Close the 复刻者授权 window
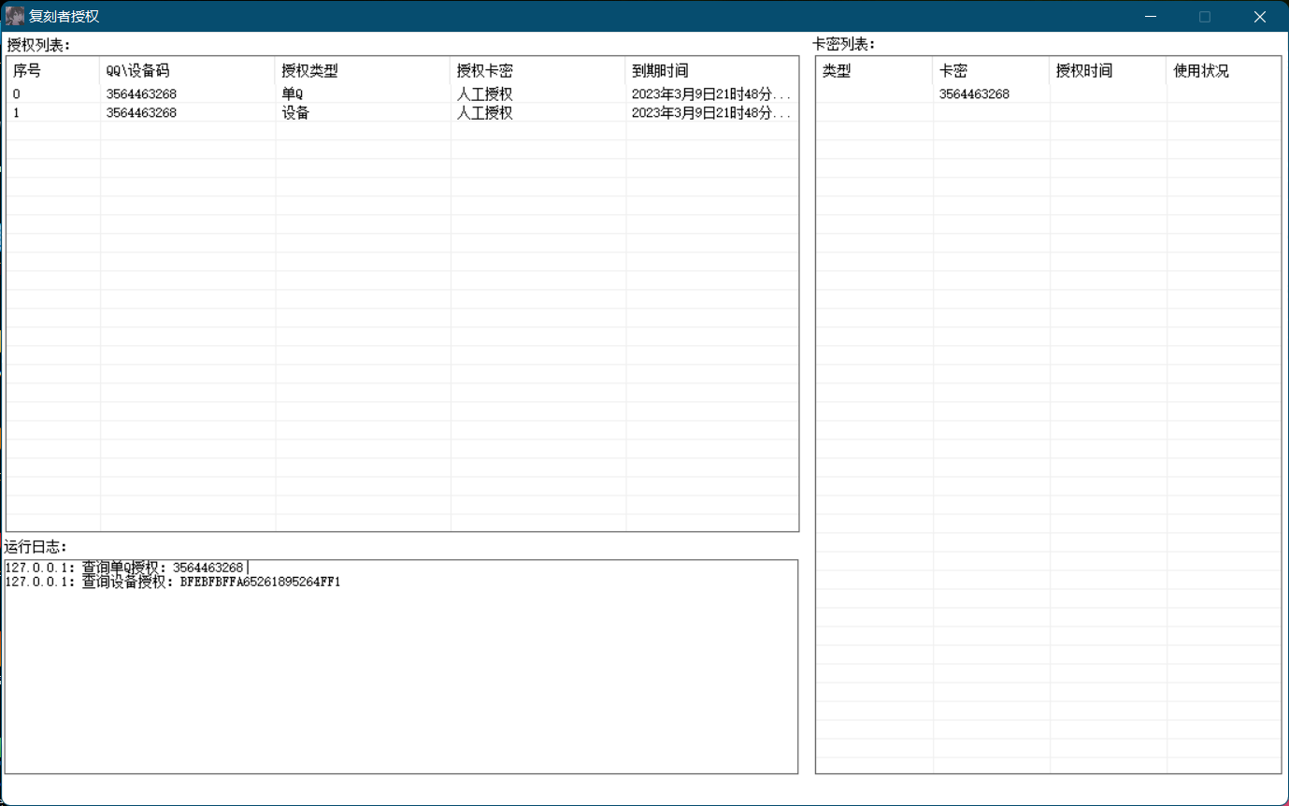The image size is (1289, 806). 1259,16
